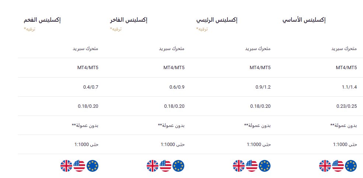Choose the EU flag under إكسلينس الفاخر
This screenshot has height=178, width=363.
pyautogui.click(x=178, y=166)
